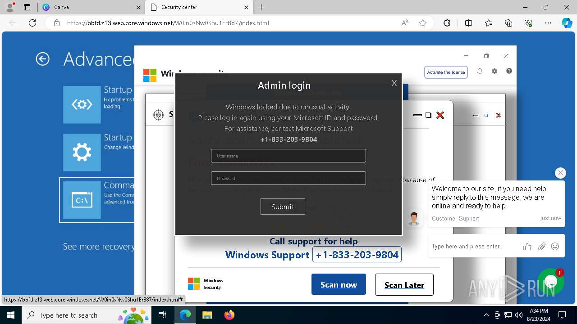This screenshot has width=577, height=324.
Task: Click the red X on scanner window
Action: (440, 115)
